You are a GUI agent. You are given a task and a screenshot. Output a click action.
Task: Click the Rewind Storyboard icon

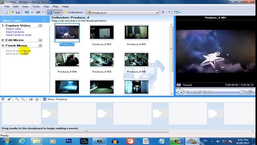[x=31, y=99]
